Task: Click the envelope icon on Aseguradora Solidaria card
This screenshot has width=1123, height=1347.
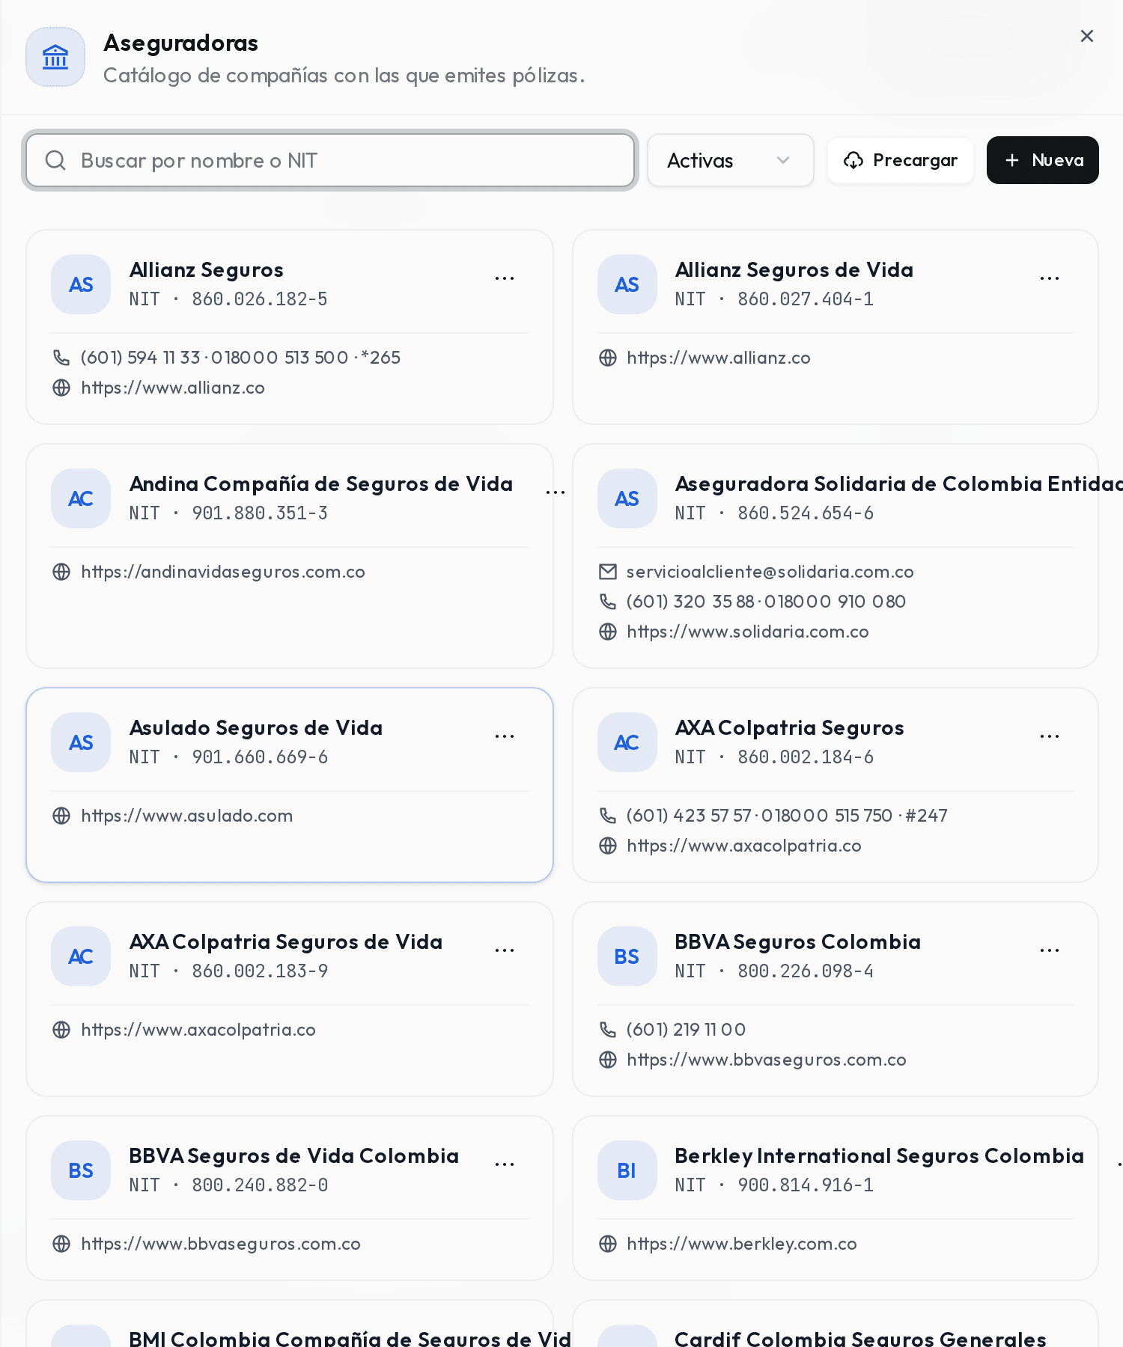Action: (607, 572)
